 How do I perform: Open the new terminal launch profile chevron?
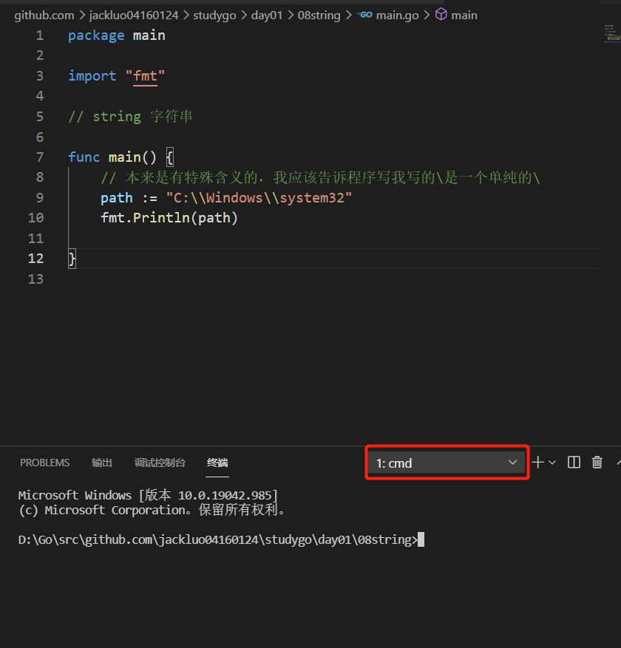click(x=552, y=463)
